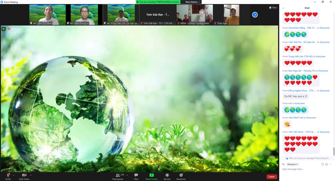Click sender name Viên Tịnh Dự in chat

(302, 42)
